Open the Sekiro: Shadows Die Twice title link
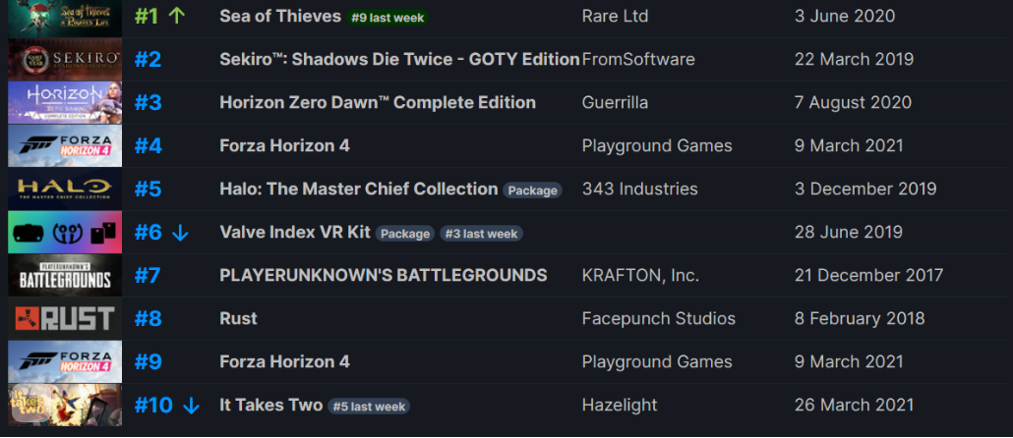Viewport: 1013px width, 438px height. [x=399, y=59]
